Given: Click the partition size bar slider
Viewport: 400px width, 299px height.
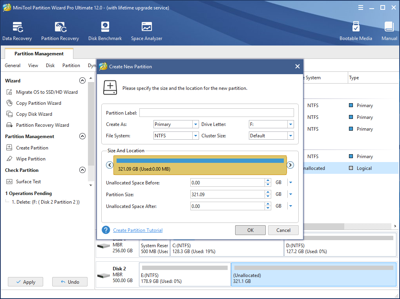Looking at the screenshot, I should coord(200,165).
